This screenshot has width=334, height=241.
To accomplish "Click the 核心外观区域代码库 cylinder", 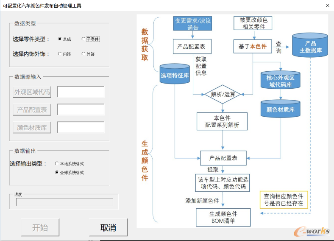I will click(x=280, y=80).
